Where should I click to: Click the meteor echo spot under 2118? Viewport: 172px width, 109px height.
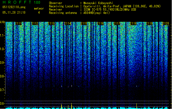pos(137,86)
